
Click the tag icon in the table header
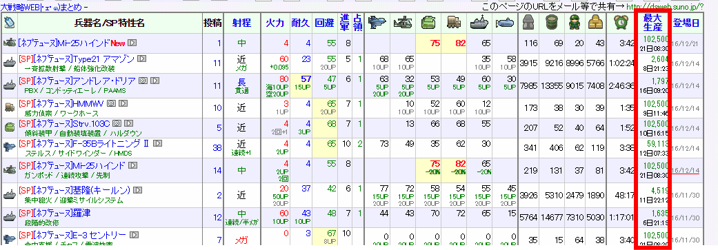(9, 23)
